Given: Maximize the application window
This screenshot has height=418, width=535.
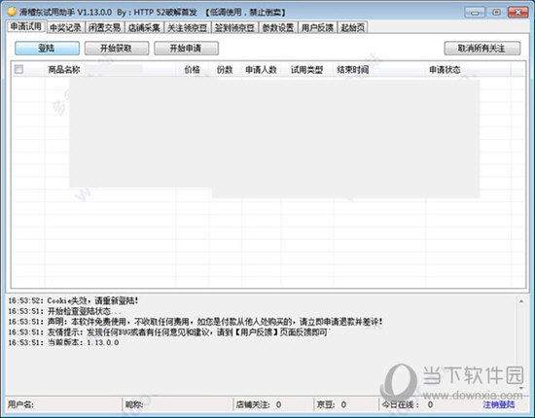Looking at the screenshot, I should click(496, 13).
